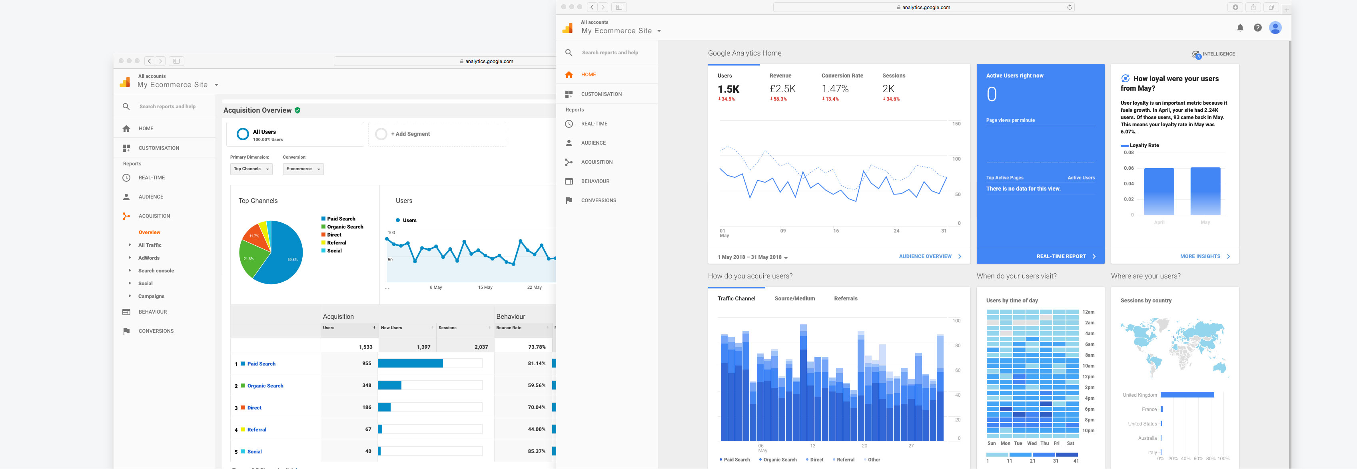Screen dimensions: 1357x469
Task: Click browser forward arrow in front window
Action: point(603,7)
